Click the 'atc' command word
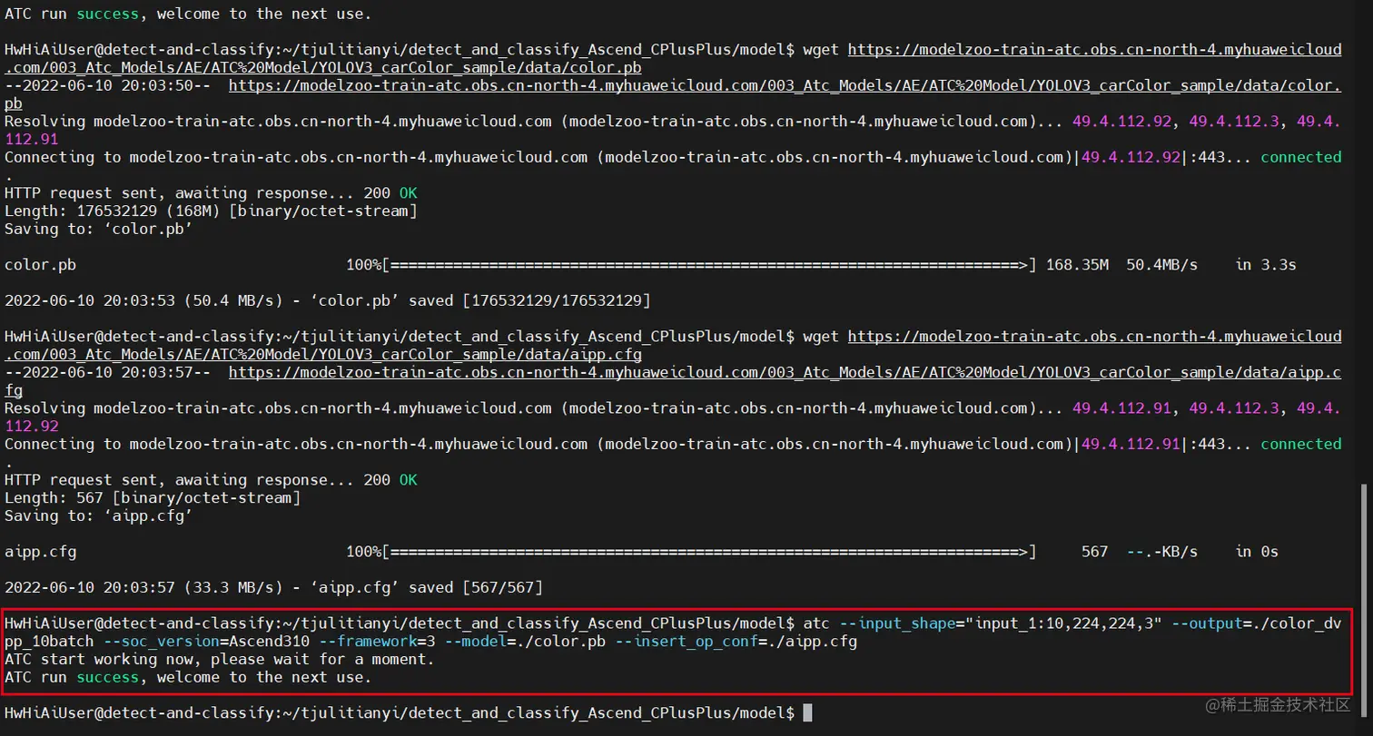Screen dimensions: 1373x736 click(x=816, y=624)
